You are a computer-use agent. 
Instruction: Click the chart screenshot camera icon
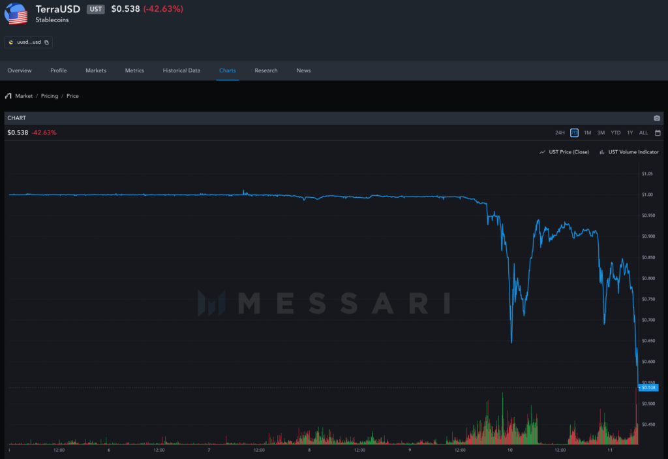pos(657,118)
